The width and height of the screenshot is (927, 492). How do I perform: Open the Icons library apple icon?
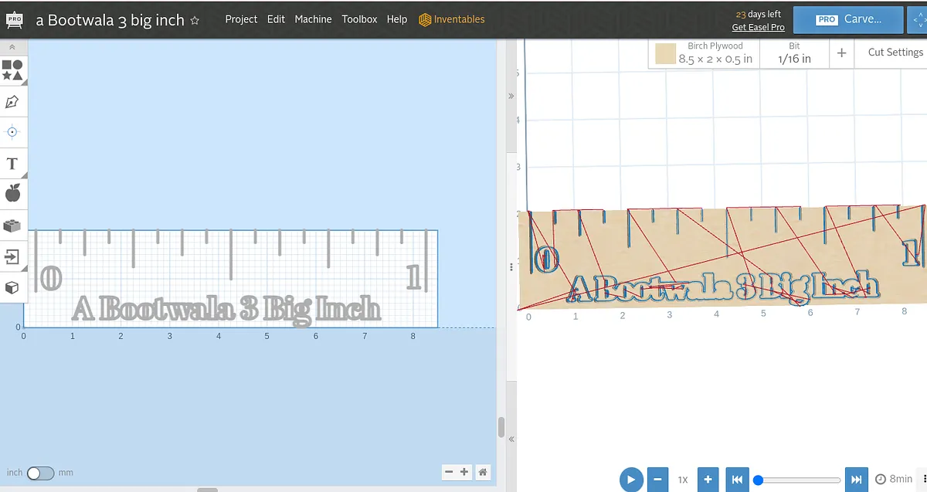12,194
